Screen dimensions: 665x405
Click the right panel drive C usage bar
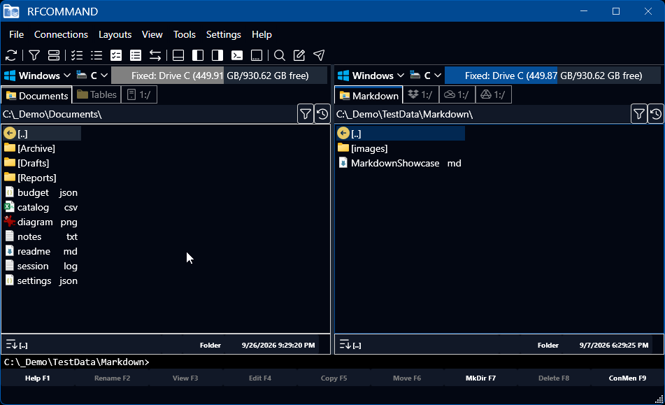pyautogui.click(x=552, y=76)
